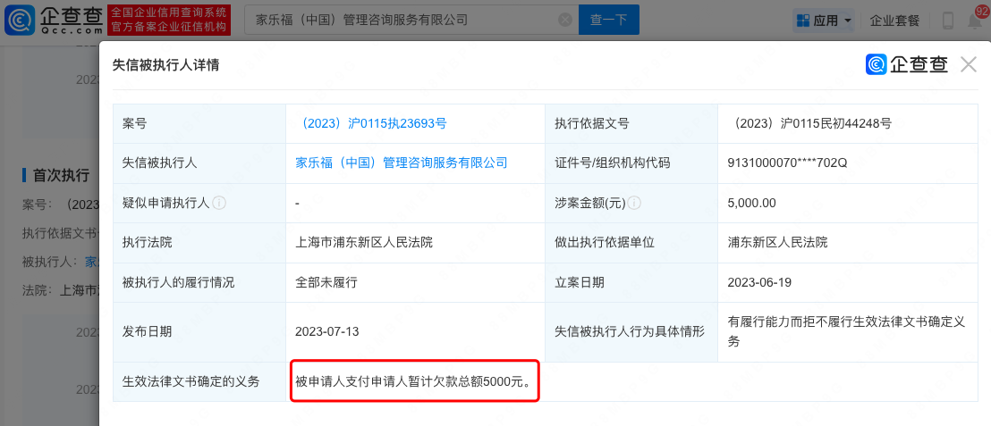The width and height of the screenshot is (991, 426).
Task: Click publish date 2023-07-13
Action: click(327, 331)
